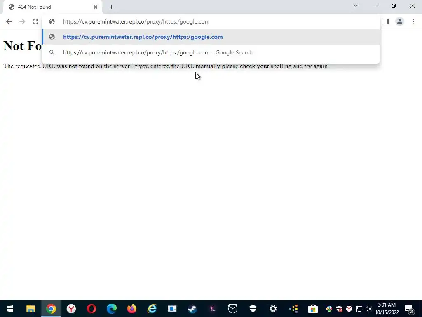
Task: Click the browser forward arrow
Action: click(x=22, y=21)
